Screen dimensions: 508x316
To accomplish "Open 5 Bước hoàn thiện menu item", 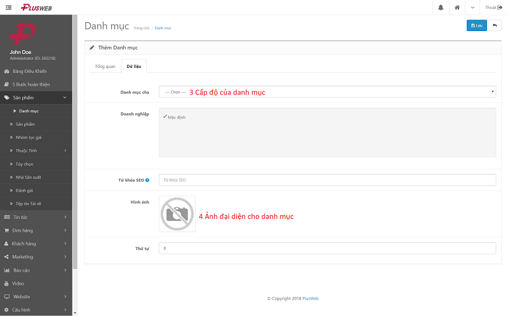I will 36,84.
